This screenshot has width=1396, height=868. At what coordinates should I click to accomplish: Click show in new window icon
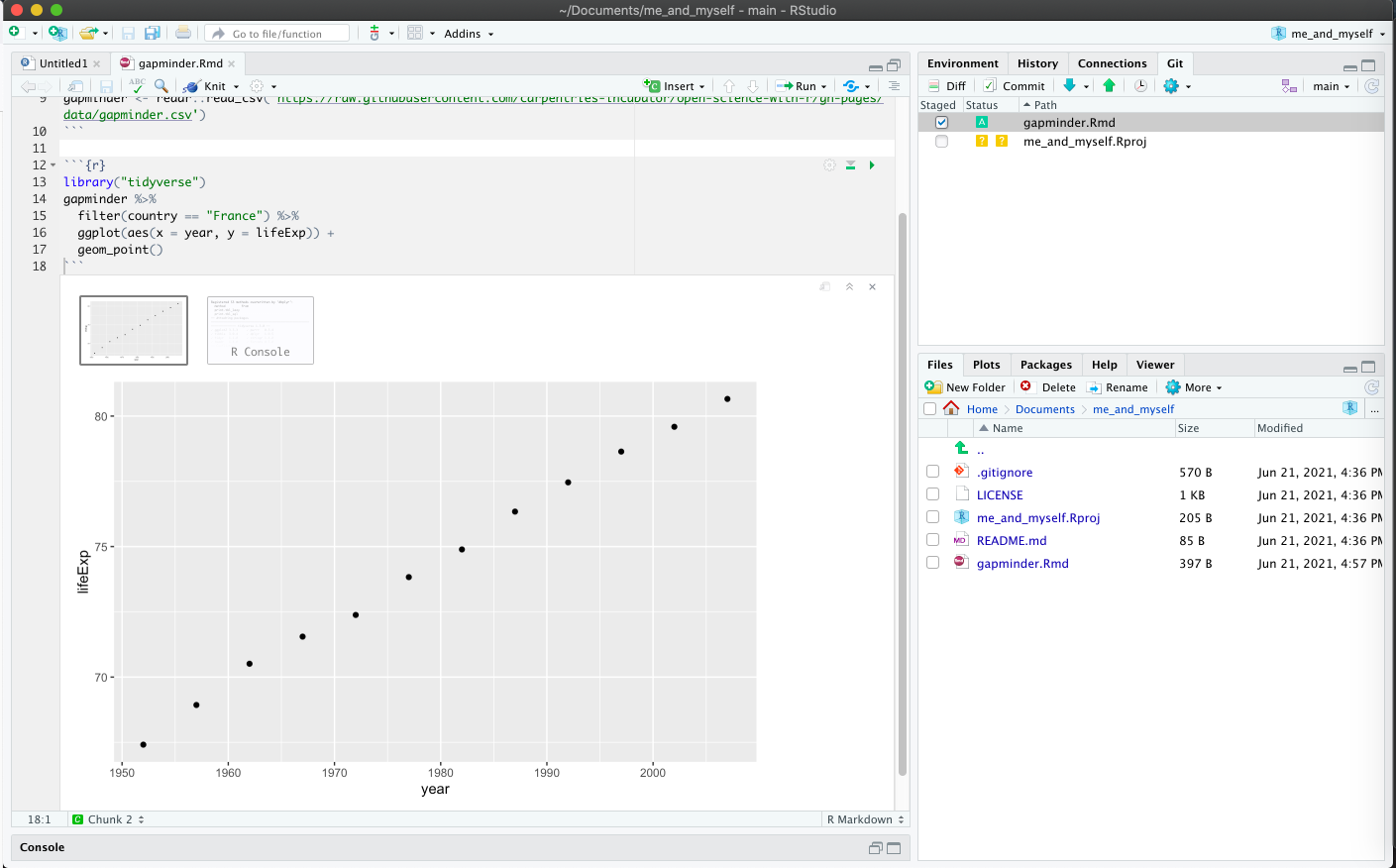76,86
